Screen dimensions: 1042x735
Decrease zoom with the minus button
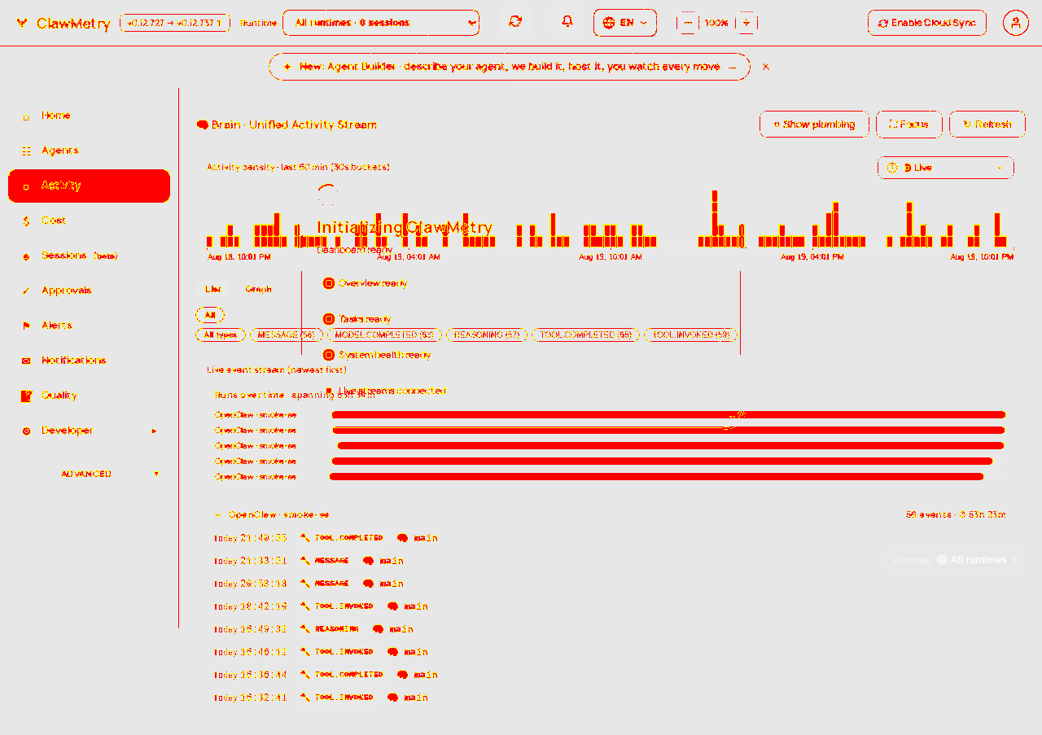click(688, 23)
